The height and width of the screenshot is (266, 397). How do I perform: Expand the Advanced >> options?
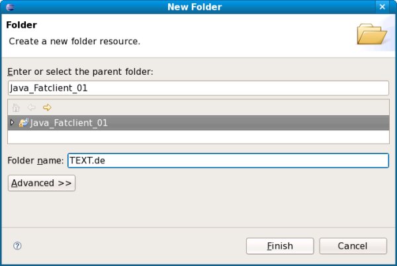42,183
